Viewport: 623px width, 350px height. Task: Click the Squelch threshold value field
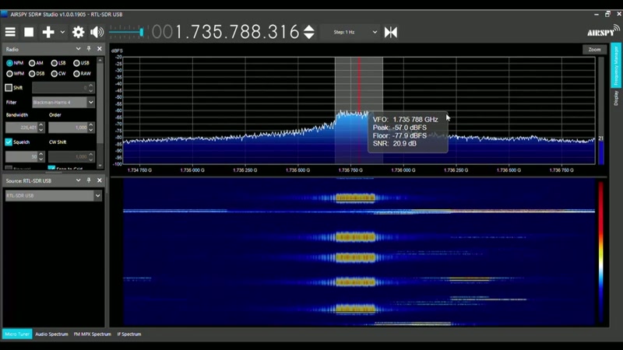22,157
